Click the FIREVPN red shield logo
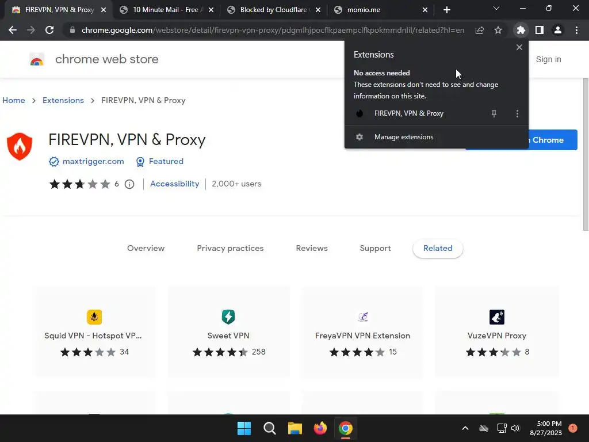The image size is (589, 442). point(20,146)
